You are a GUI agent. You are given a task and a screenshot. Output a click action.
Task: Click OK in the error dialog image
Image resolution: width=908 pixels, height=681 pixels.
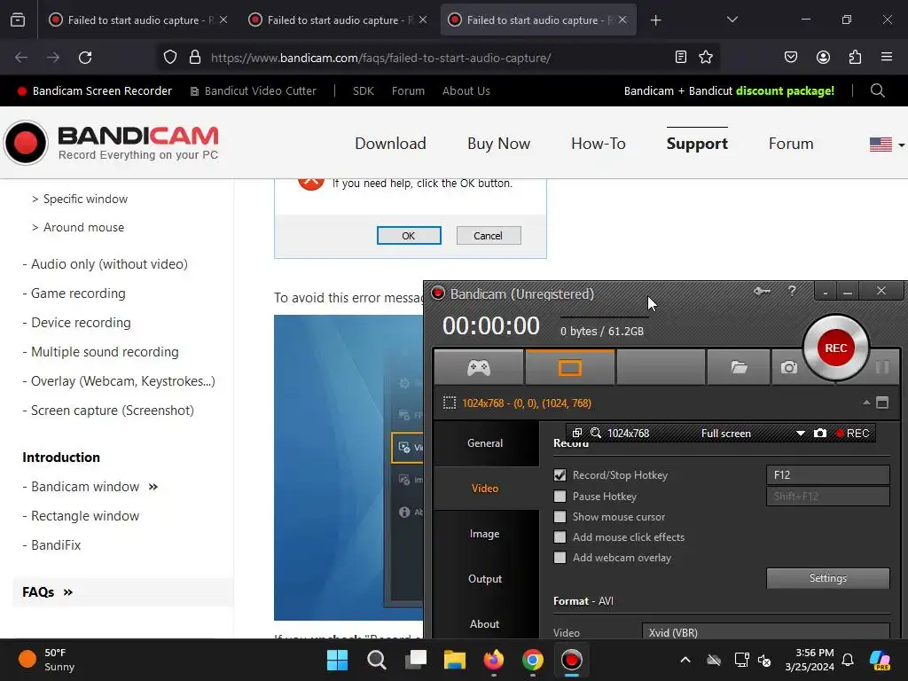point(409,236)
